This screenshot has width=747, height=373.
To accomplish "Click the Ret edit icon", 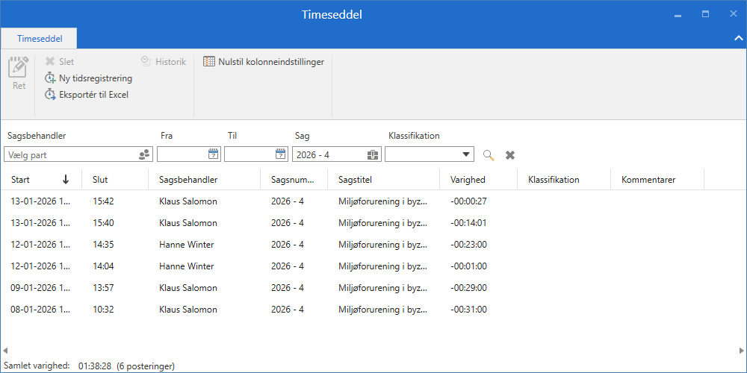I will (19, 69).
